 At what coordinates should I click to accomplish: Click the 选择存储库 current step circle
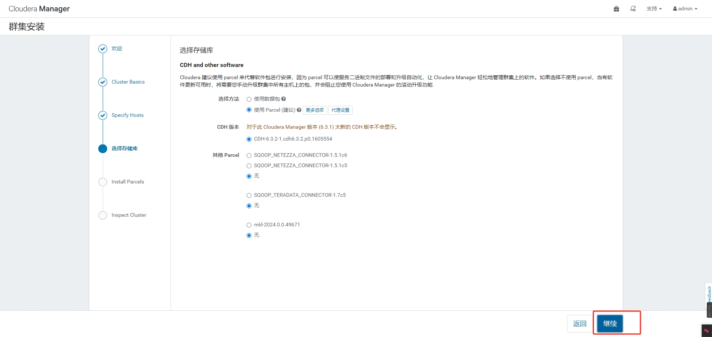(x=103, y=149)
